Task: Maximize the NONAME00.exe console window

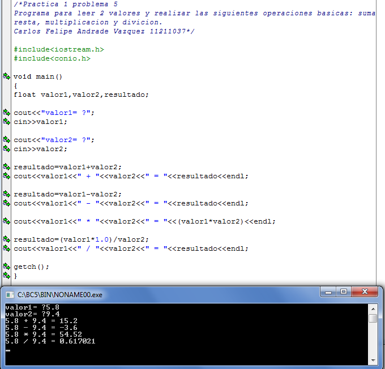Action: 344,292
